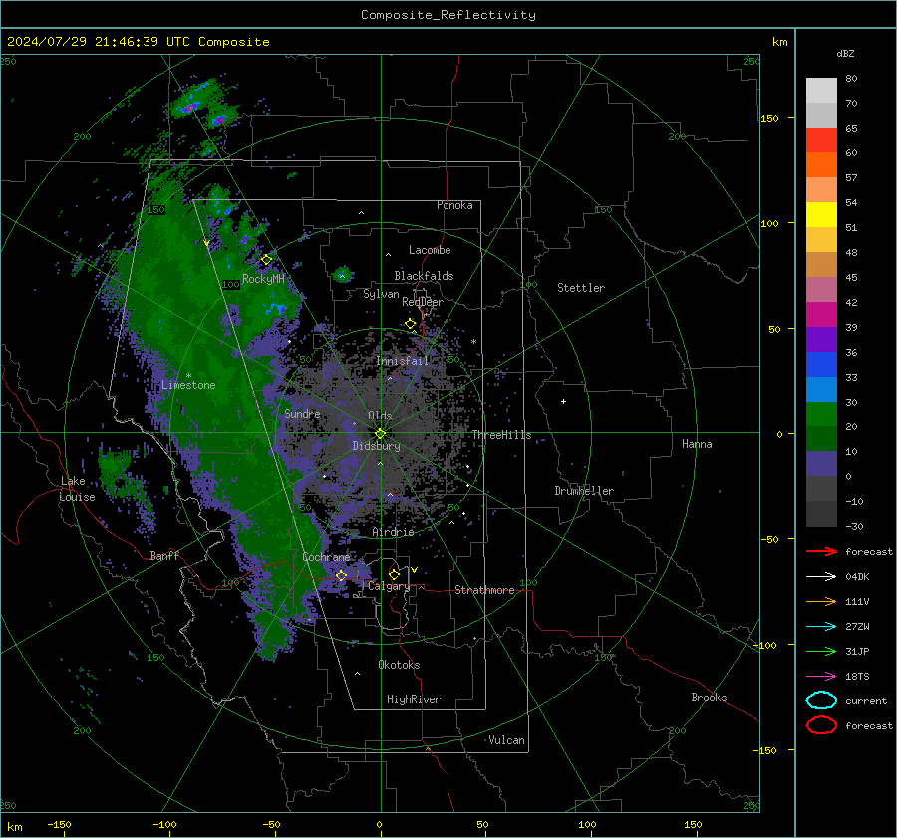Select the purple swatch in dBZ legend
Viewport: 897px width, 838px height.
(821, 339)
